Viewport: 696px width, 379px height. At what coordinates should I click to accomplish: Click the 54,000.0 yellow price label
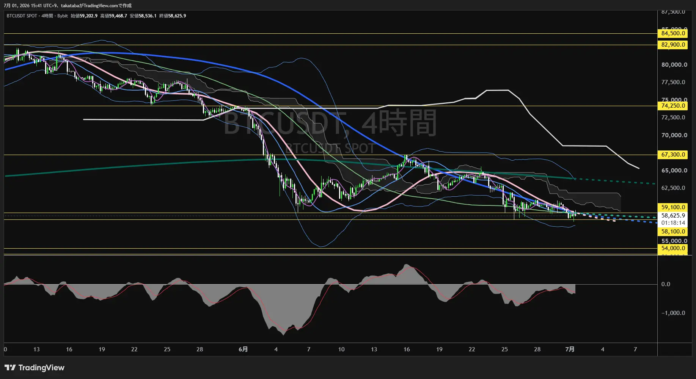click(673, 248)
